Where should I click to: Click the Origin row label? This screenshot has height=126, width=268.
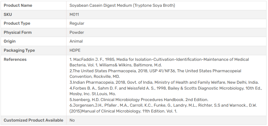click(x=10, y=41)
